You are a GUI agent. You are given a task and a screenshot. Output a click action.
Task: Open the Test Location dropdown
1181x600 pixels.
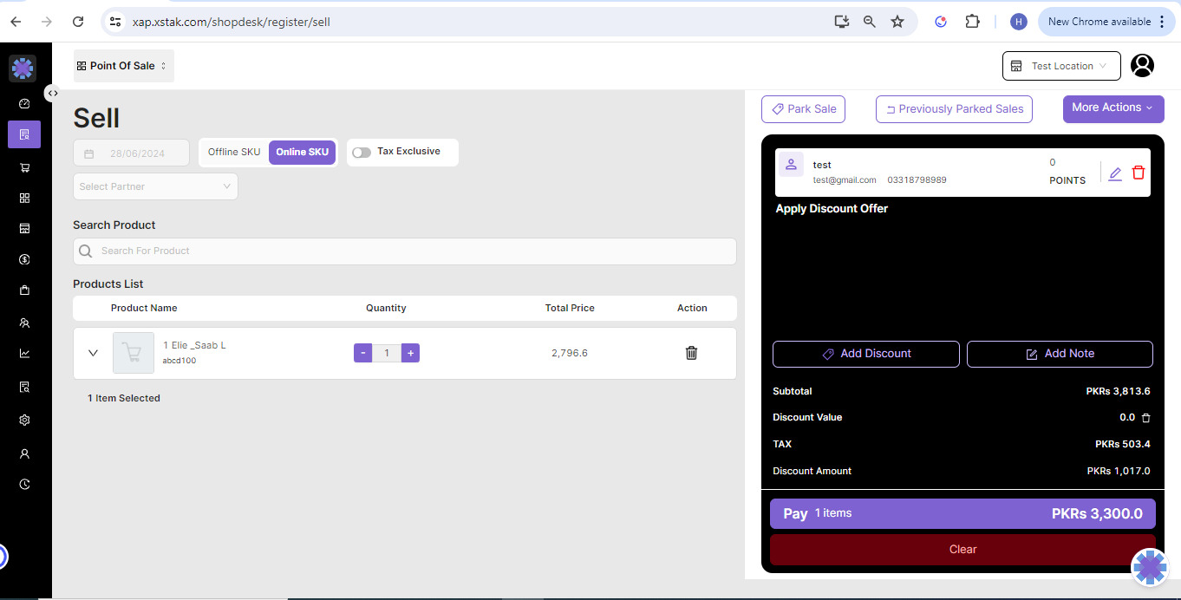pos(1061,66)
